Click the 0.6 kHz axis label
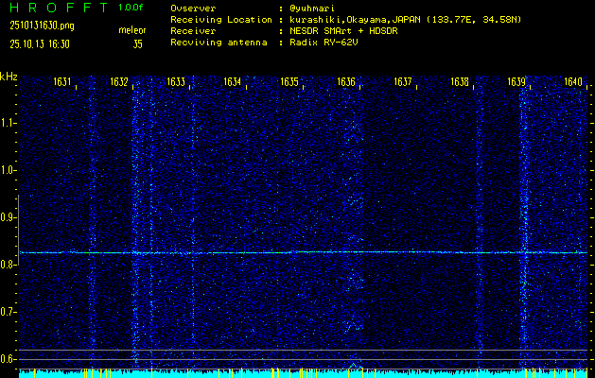This screenshot has width=595, height=378. (x=9, y=359)
